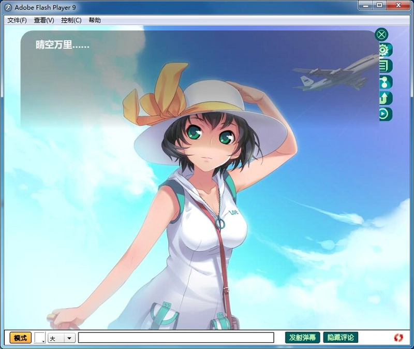Click the circled X close icon
Viewport: 414px width, 349px height.
click(381, 35)
